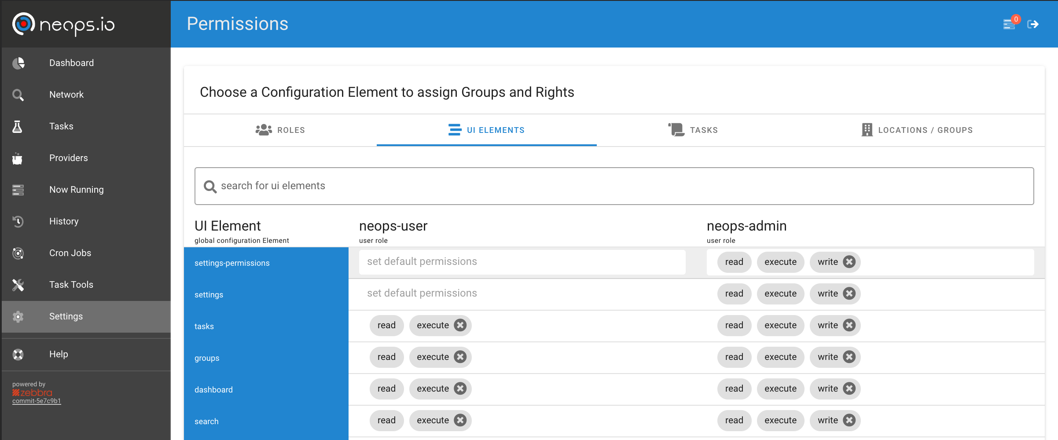Open neops-user permissions for settings-permissions
This screenshot has width=1058, height=440.
tap(522, 262)
